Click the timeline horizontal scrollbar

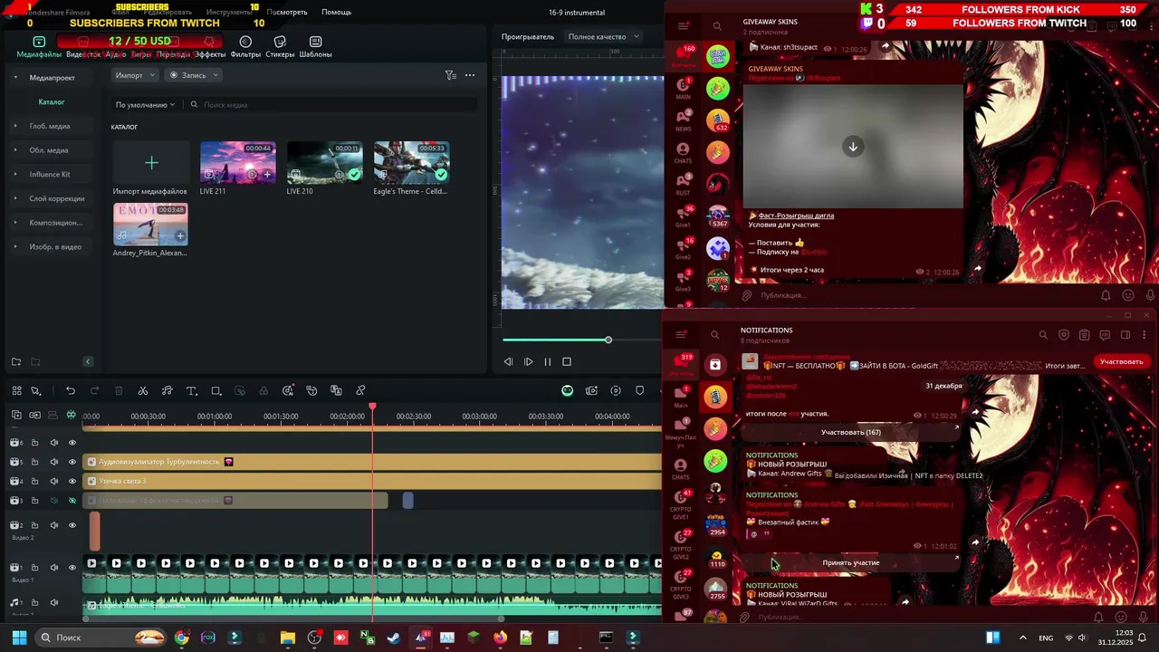pyautogui.click(x=293, y=618)
